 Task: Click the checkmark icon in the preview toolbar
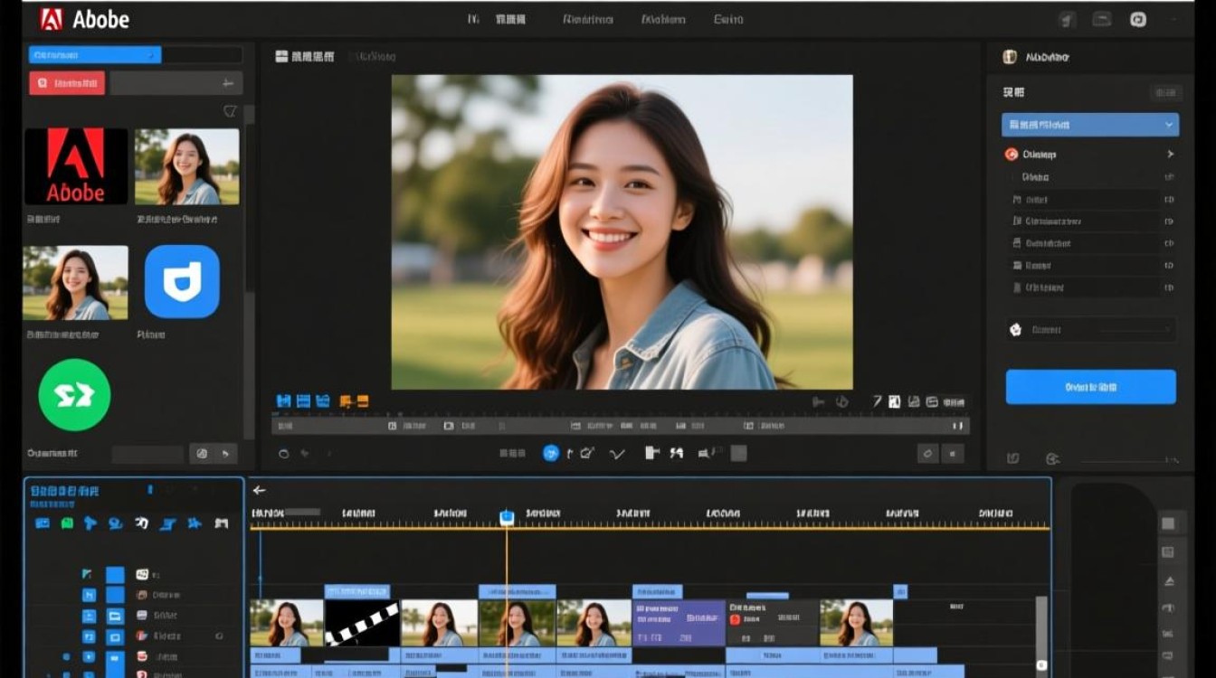pos(618,454)
